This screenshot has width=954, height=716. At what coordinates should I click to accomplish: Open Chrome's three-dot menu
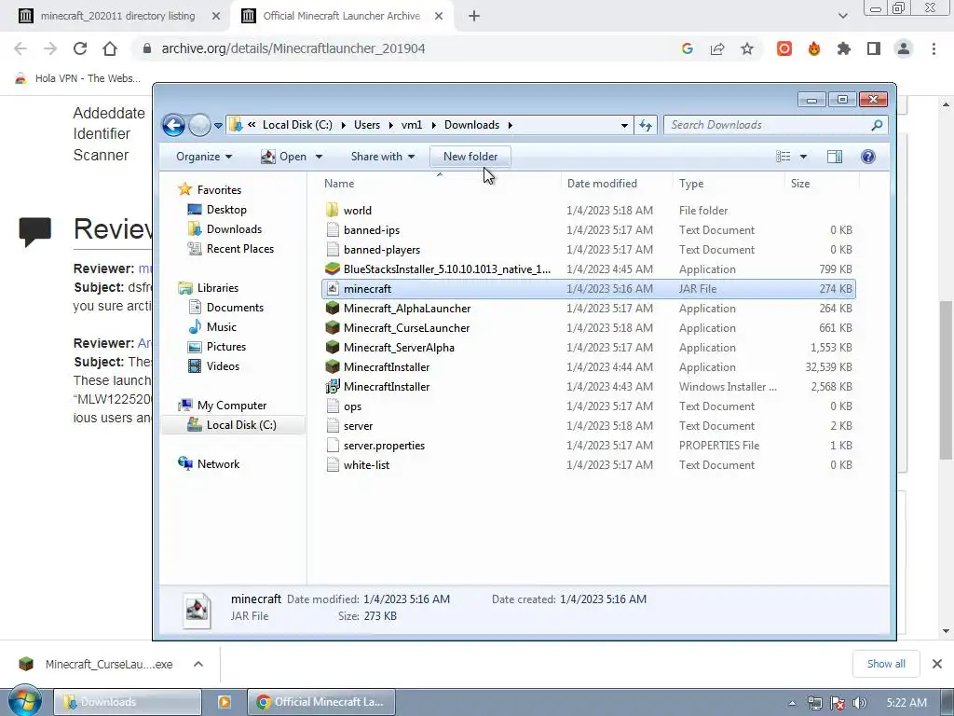934,48
